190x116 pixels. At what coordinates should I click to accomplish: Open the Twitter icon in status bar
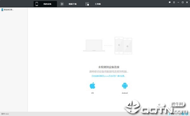point(187,114)
